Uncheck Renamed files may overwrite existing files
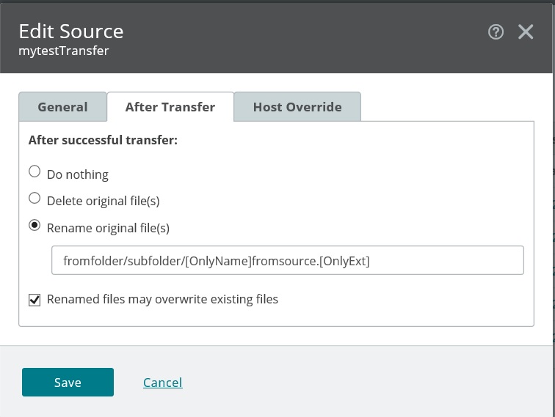The width and height of the screenshot is (555, 417). pos(35,300)
